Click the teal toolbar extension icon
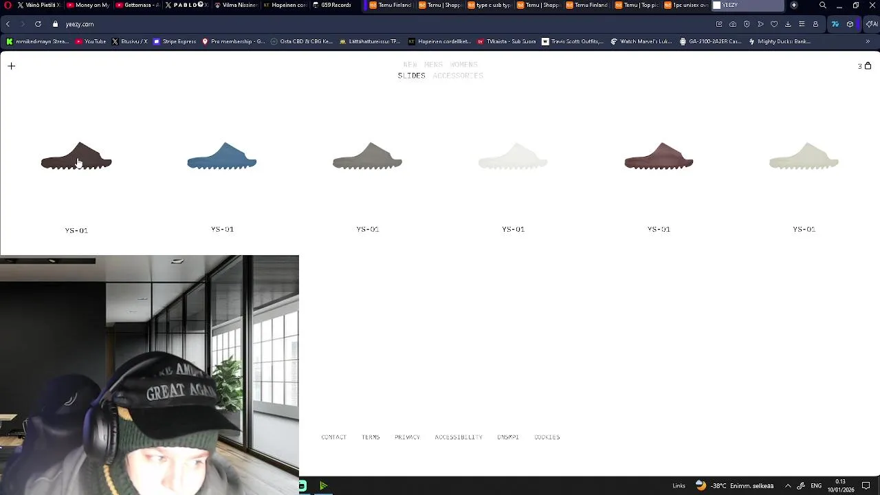 (835, 24)
